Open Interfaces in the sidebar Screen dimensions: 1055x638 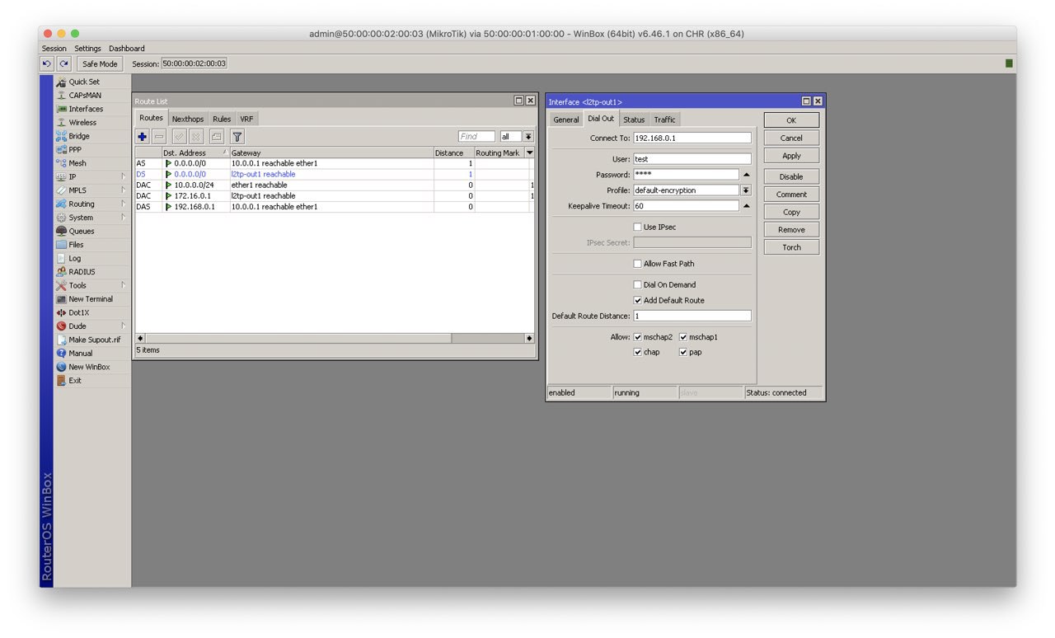pos(86,109)
